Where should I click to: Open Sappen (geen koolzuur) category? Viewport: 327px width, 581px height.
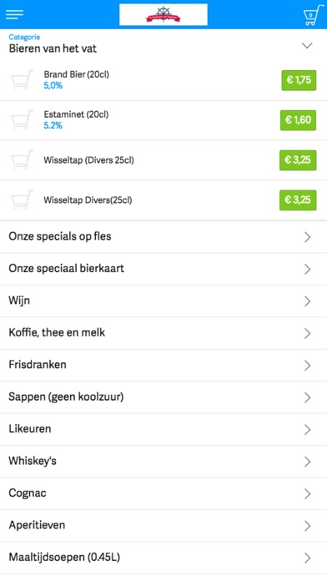click(x=163, y=397)
